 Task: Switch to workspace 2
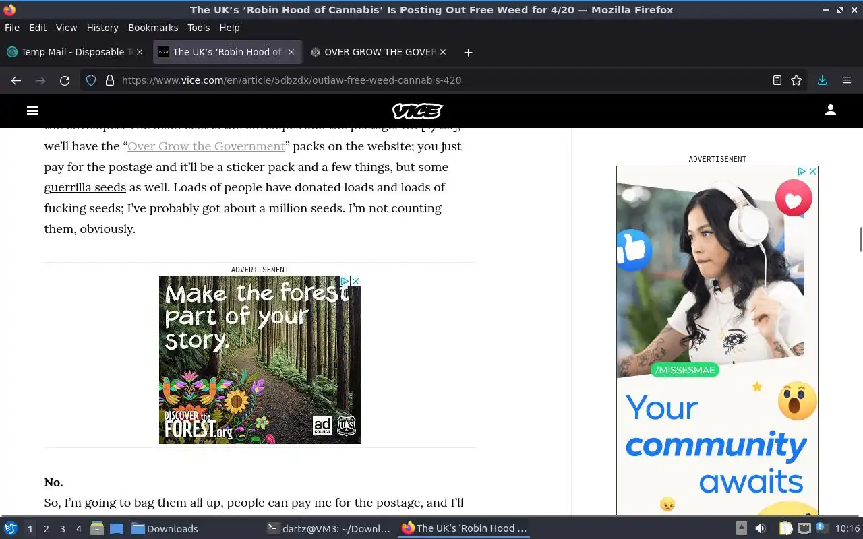click(x=46, y=529)
